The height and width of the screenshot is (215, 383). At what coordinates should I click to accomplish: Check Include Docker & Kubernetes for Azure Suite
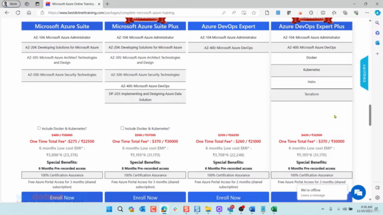(x=39, y=128)
